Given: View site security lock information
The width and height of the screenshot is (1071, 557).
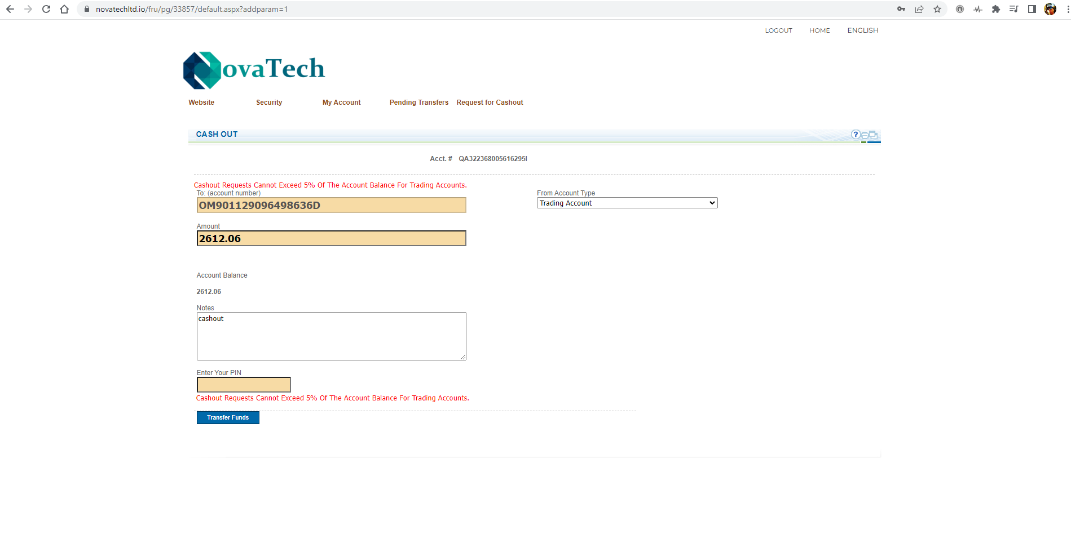Looking at the screenshot, I should click(x=86, y=9).
